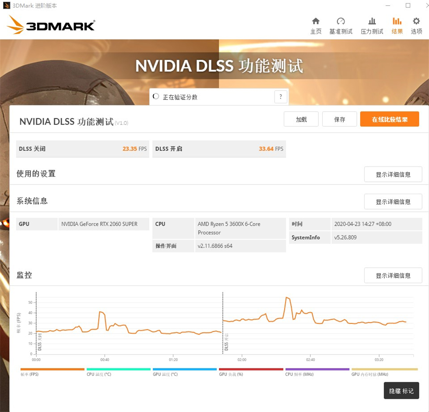This screenshot has height=412, width=429.
Task: Click the 保存 save button
Action: pos(339,119)
